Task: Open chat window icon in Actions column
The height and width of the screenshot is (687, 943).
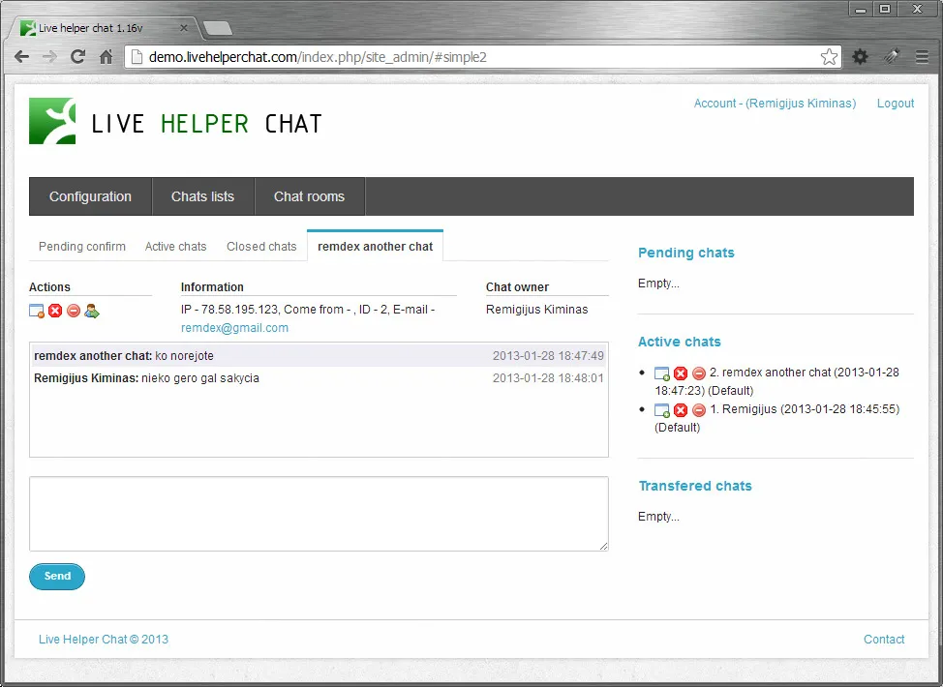Action: tap(36, 311)
